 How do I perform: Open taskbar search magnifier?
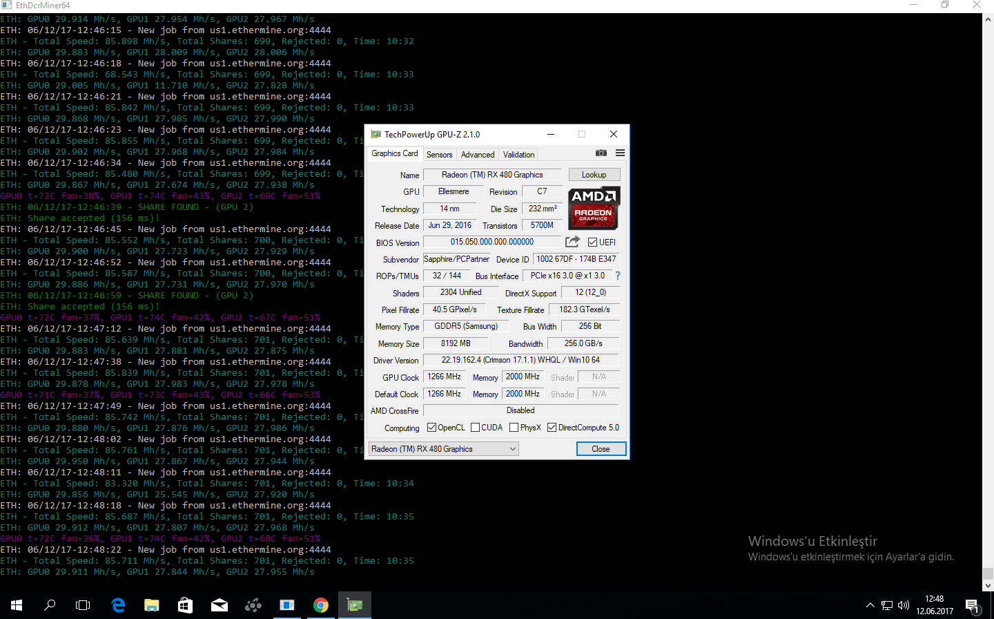click(x=50, y=605)
